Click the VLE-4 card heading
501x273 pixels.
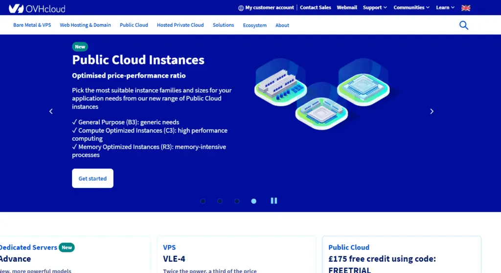click(x=174, y=259)
